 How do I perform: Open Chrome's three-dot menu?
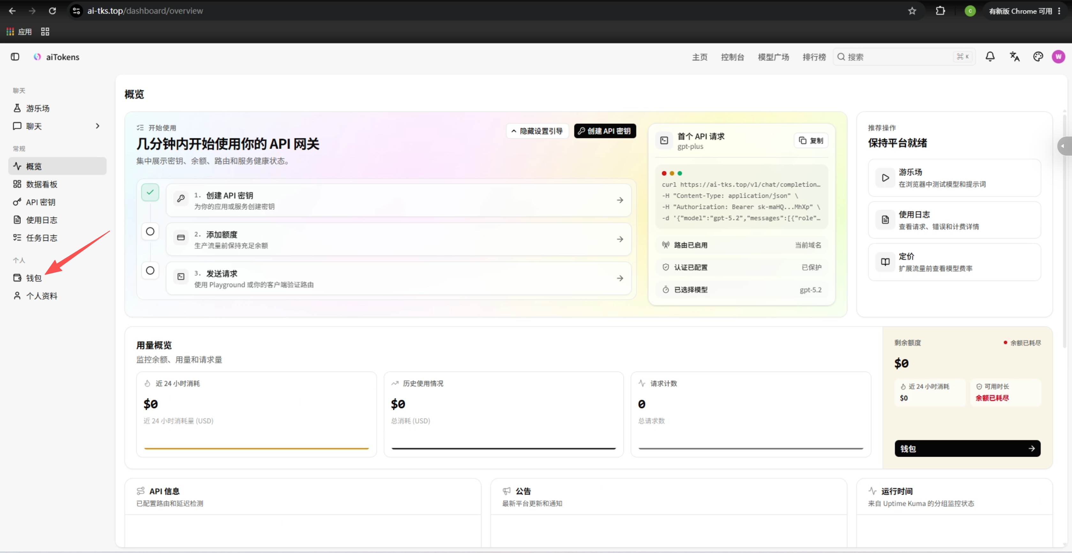click(1059, 11)
